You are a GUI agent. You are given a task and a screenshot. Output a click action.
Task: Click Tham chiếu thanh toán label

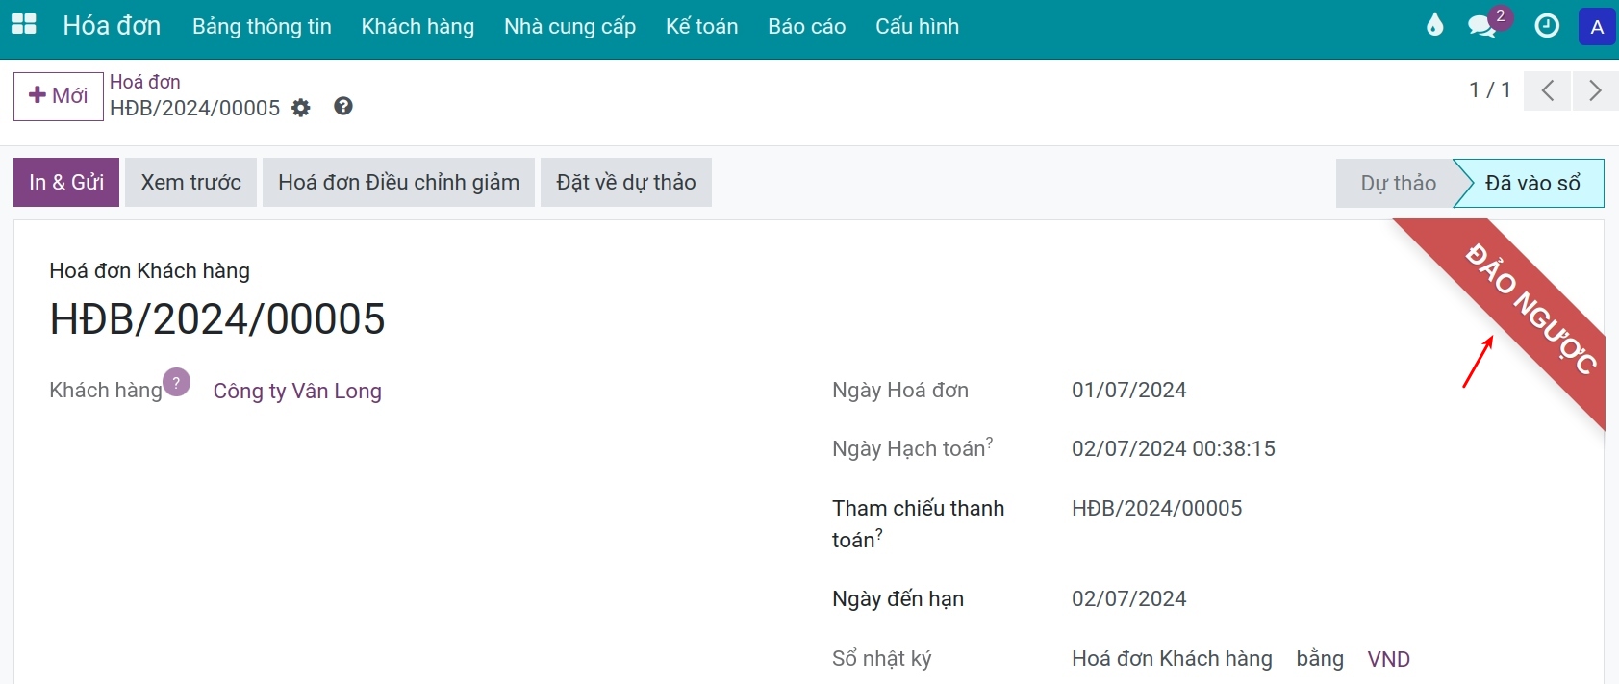(918, 523)
